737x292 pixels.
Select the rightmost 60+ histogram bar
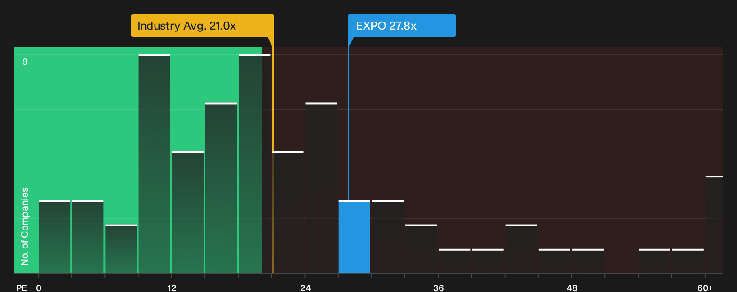point(714,225)
